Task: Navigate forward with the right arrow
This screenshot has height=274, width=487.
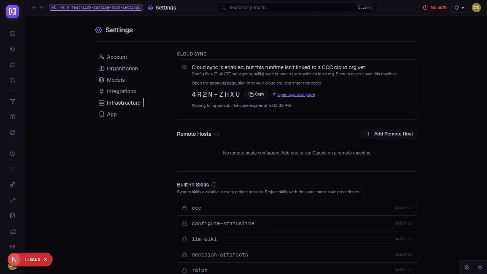Action: coord(41,8)
